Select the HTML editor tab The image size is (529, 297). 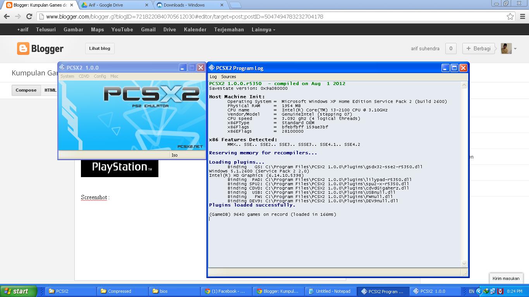pyautogui.click(x=50, y=90)
